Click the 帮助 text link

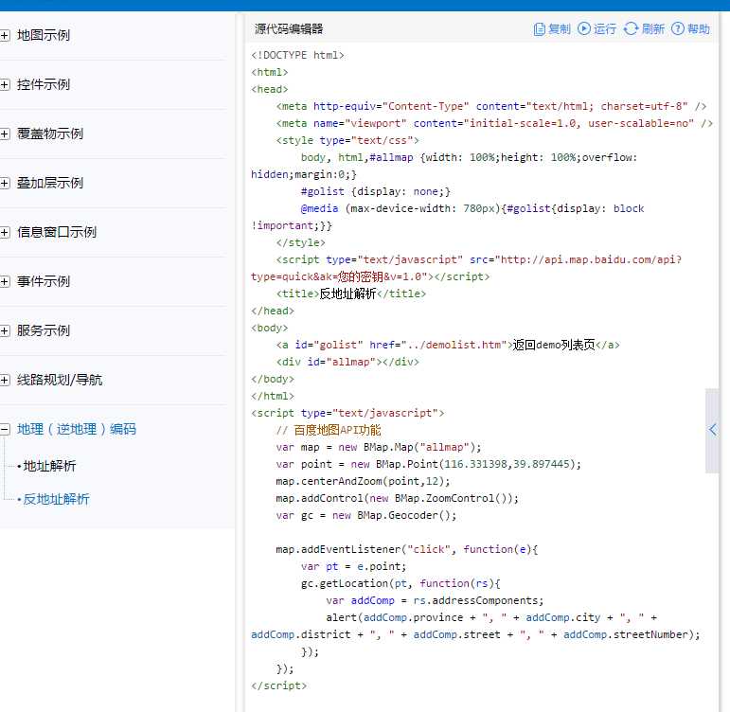coord(699,28)
